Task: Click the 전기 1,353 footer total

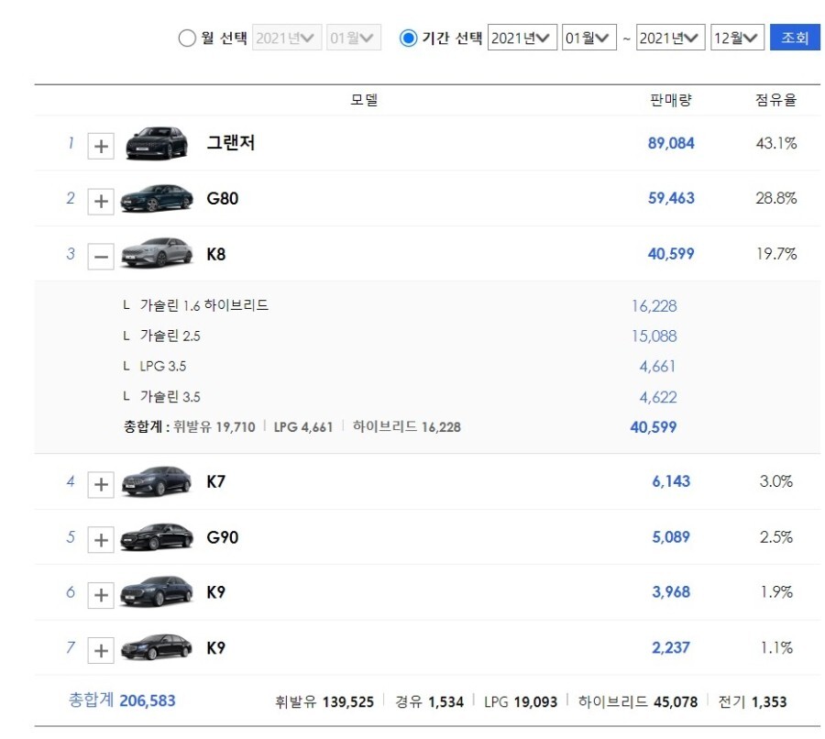Action: coord(753,701)
